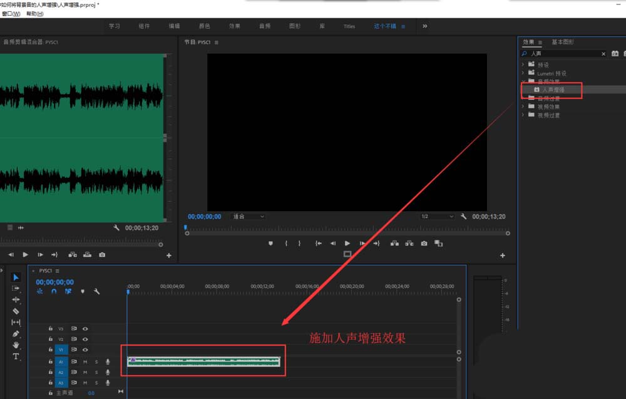Select the Track Select Forward tool
626x399 pixels.
[x=16, y=288]
